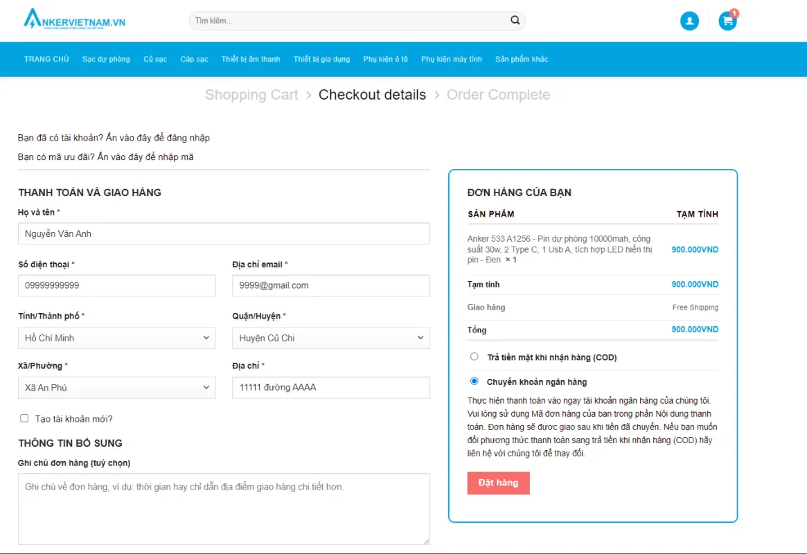Click the Họ và tên input field
Image resolution: width=807 pixels, height=554 pixels.
[x=224, y=233]
